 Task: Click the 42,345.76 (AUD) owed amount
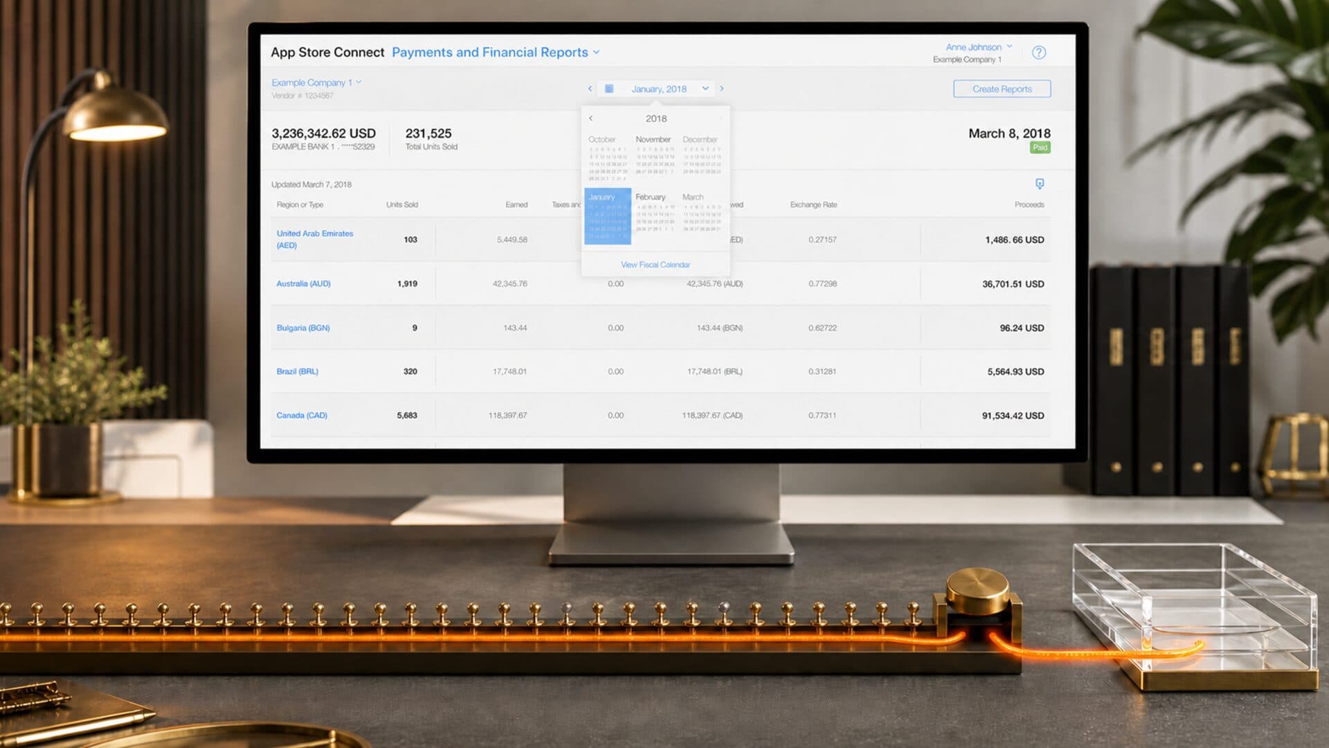714,284
